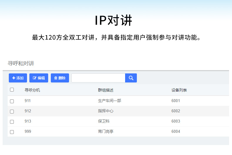Image resolution: width=232 pixels, height=155 pixels.
Task: Click the 保卫科 group row
Action: coord(104,121)
